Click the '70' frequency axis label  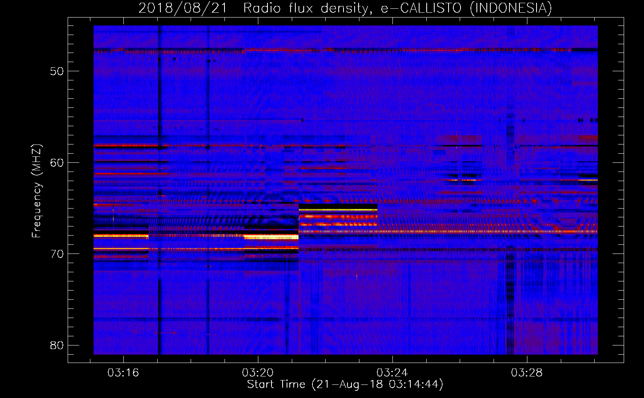(x=57, y=254)
